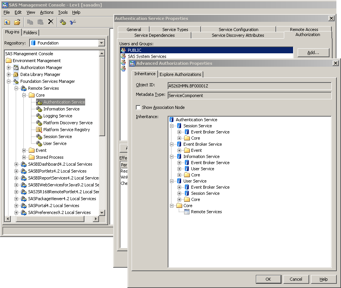Select SASPackageViewer4.2 Local Services
Image resolution: width=341 pixels, height=288 pixels.
tap(62, 199)
